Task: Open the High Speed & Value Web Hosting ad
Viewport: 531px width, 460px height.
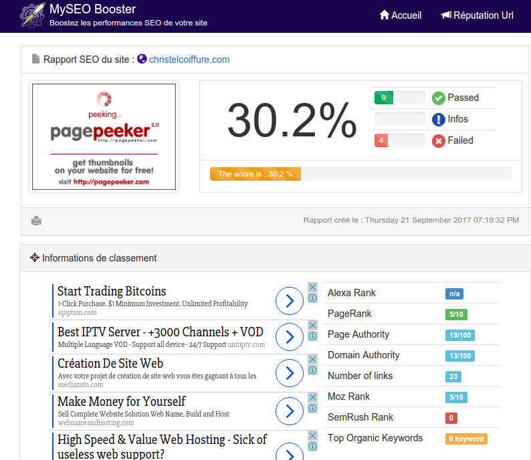Action: pos(163,446)
